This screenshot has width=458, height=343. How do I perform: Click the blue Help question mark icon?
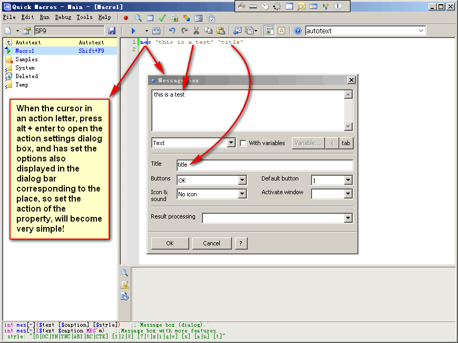point(298,31)
